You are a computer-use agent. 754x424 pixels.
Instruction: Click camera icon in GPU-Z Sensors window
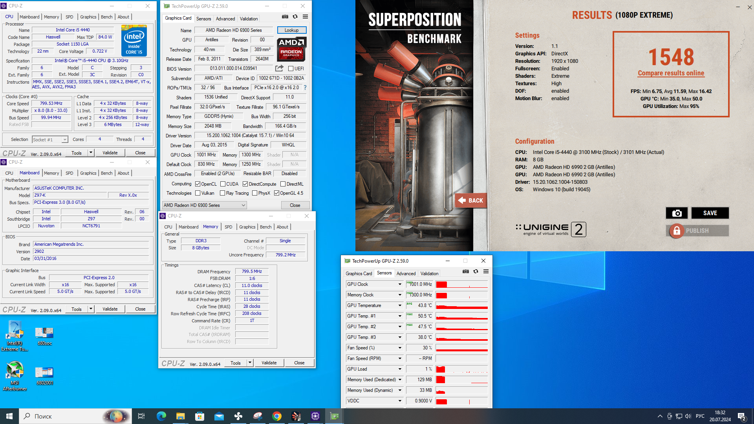tap(466, 271)
